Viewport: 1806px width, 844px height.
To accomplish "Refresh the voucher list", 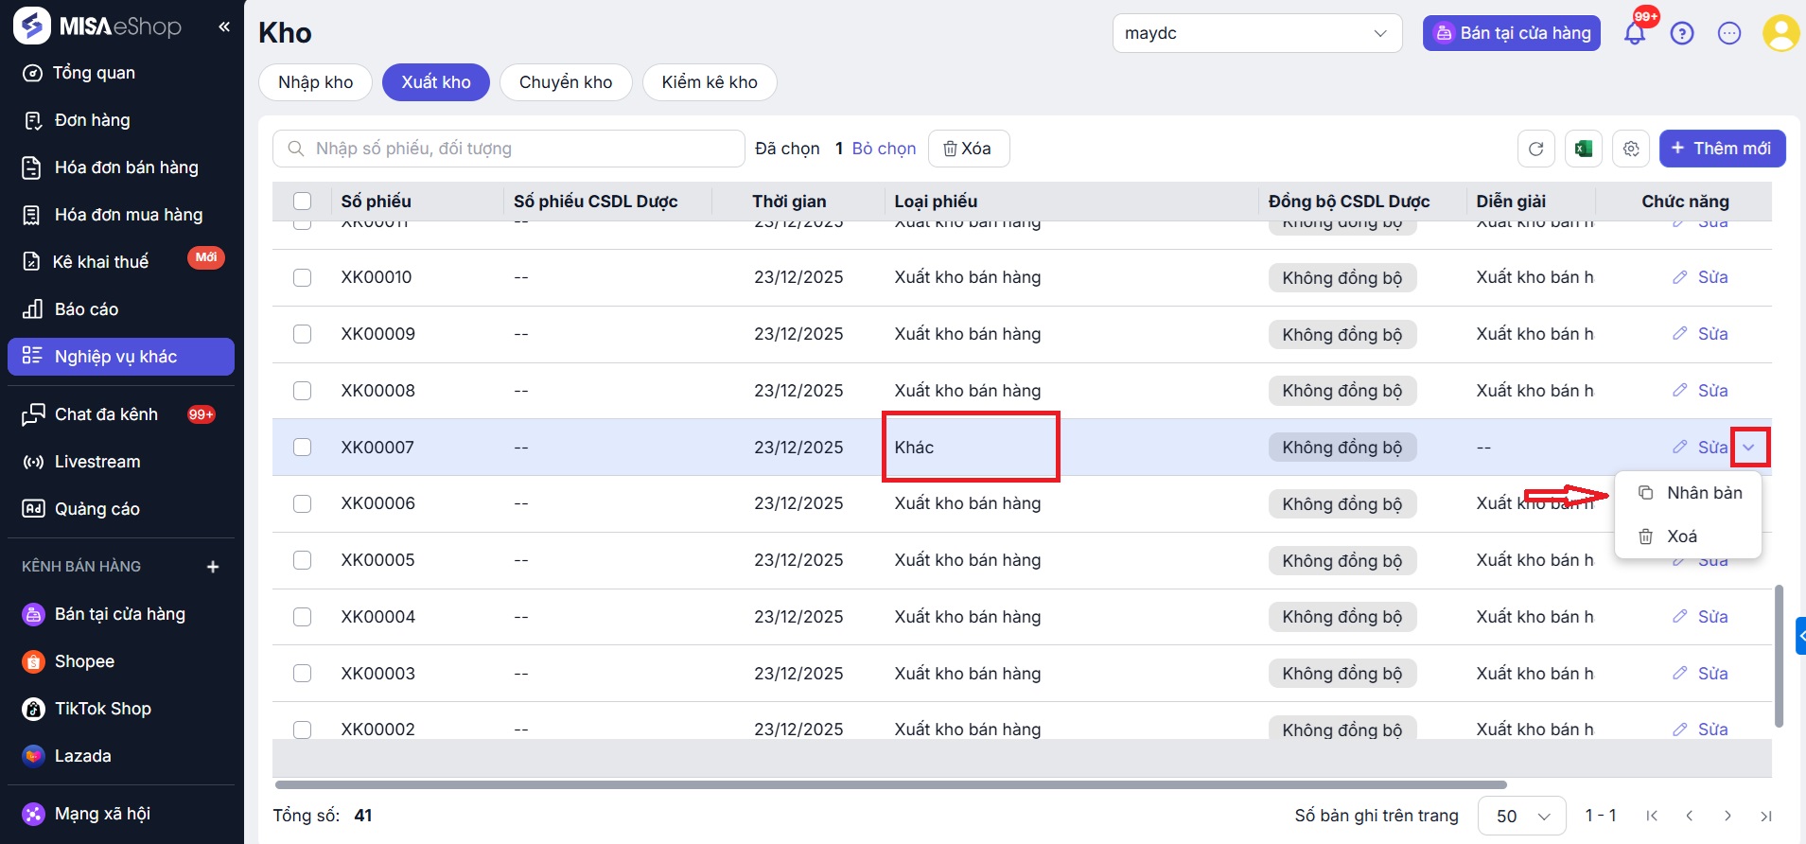I will (x=1536, y=149).
